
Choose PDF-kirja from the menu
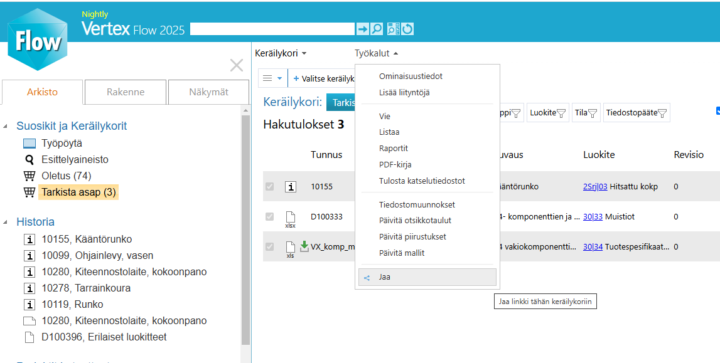[395, 164]
